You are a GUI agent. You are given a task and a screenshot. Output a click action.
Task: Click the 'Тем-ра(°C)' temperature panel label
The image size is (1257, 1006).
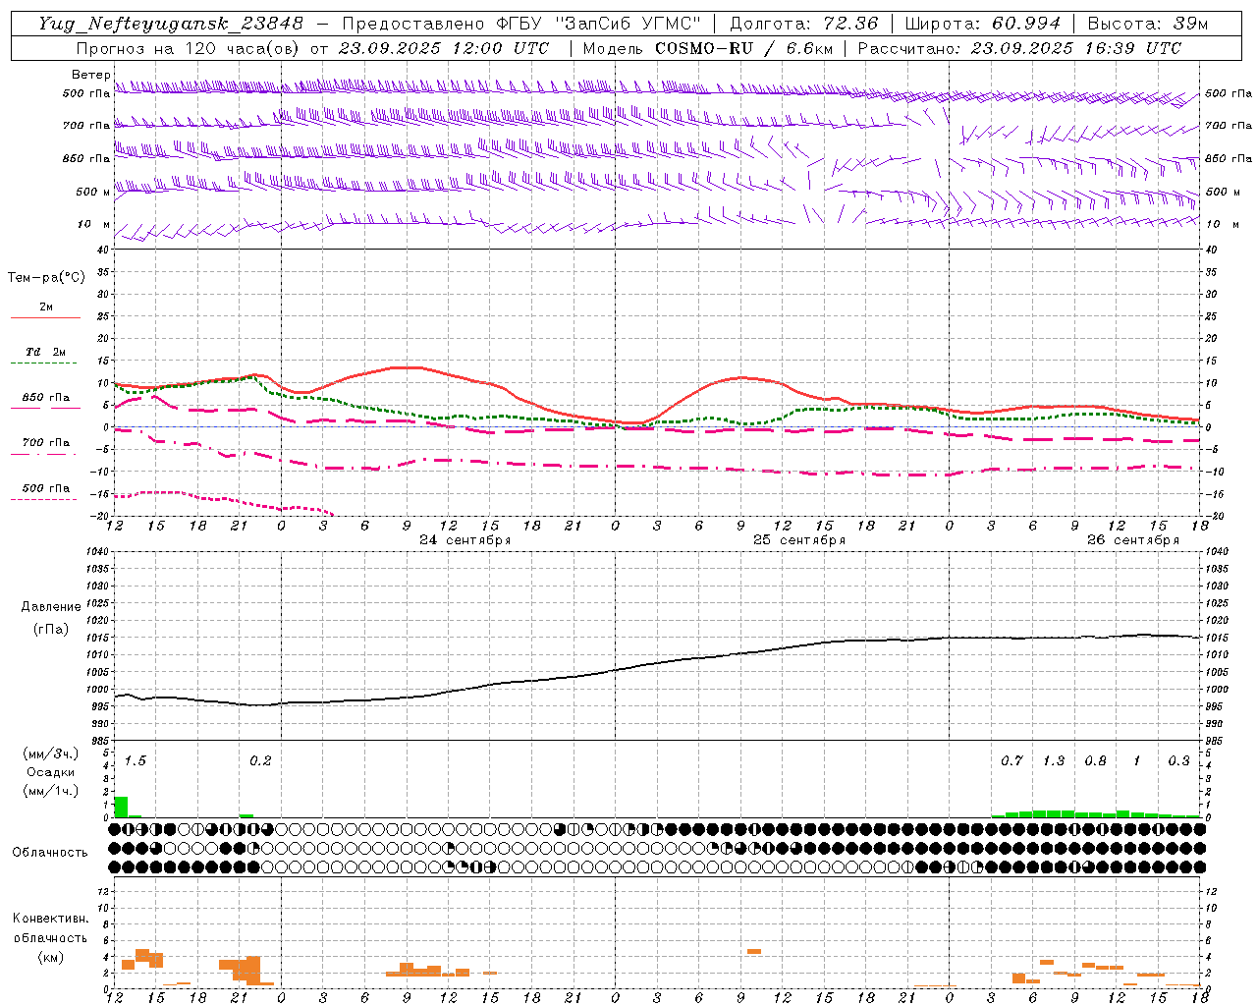[x=46, y=277]
